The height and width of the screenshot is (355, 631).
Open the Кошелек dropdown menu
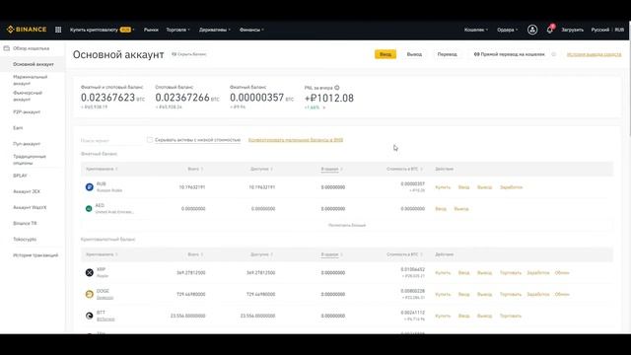coord(476,30)
